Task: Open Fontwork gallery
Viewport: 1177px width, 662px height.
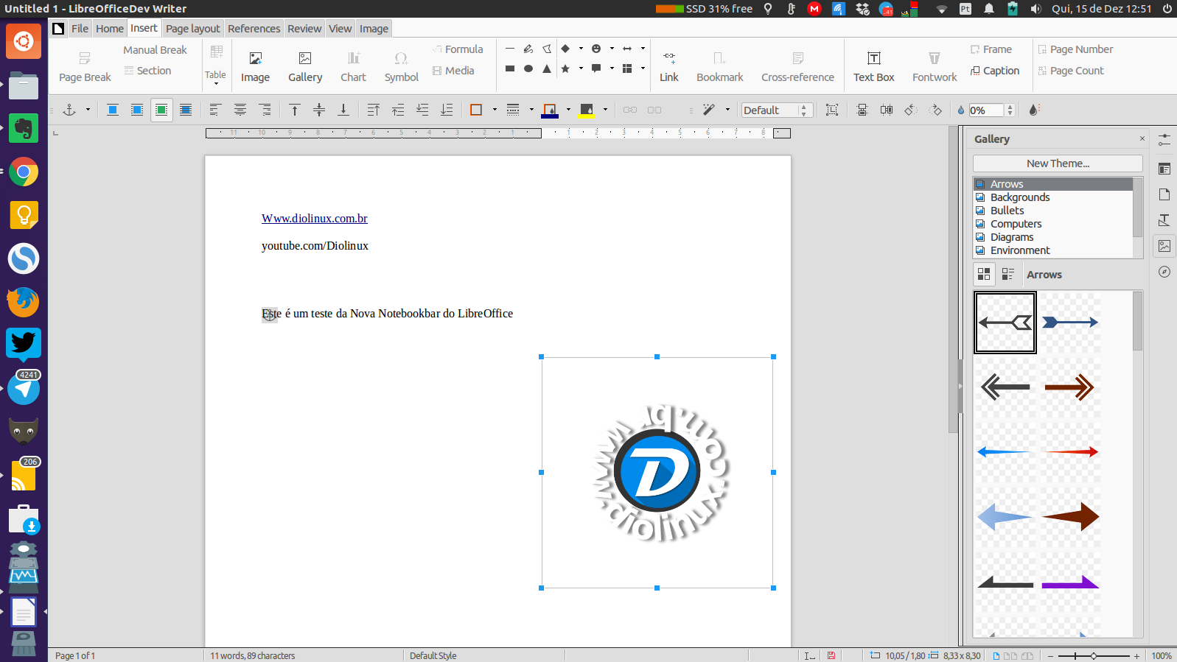Action: coord(935,66)
